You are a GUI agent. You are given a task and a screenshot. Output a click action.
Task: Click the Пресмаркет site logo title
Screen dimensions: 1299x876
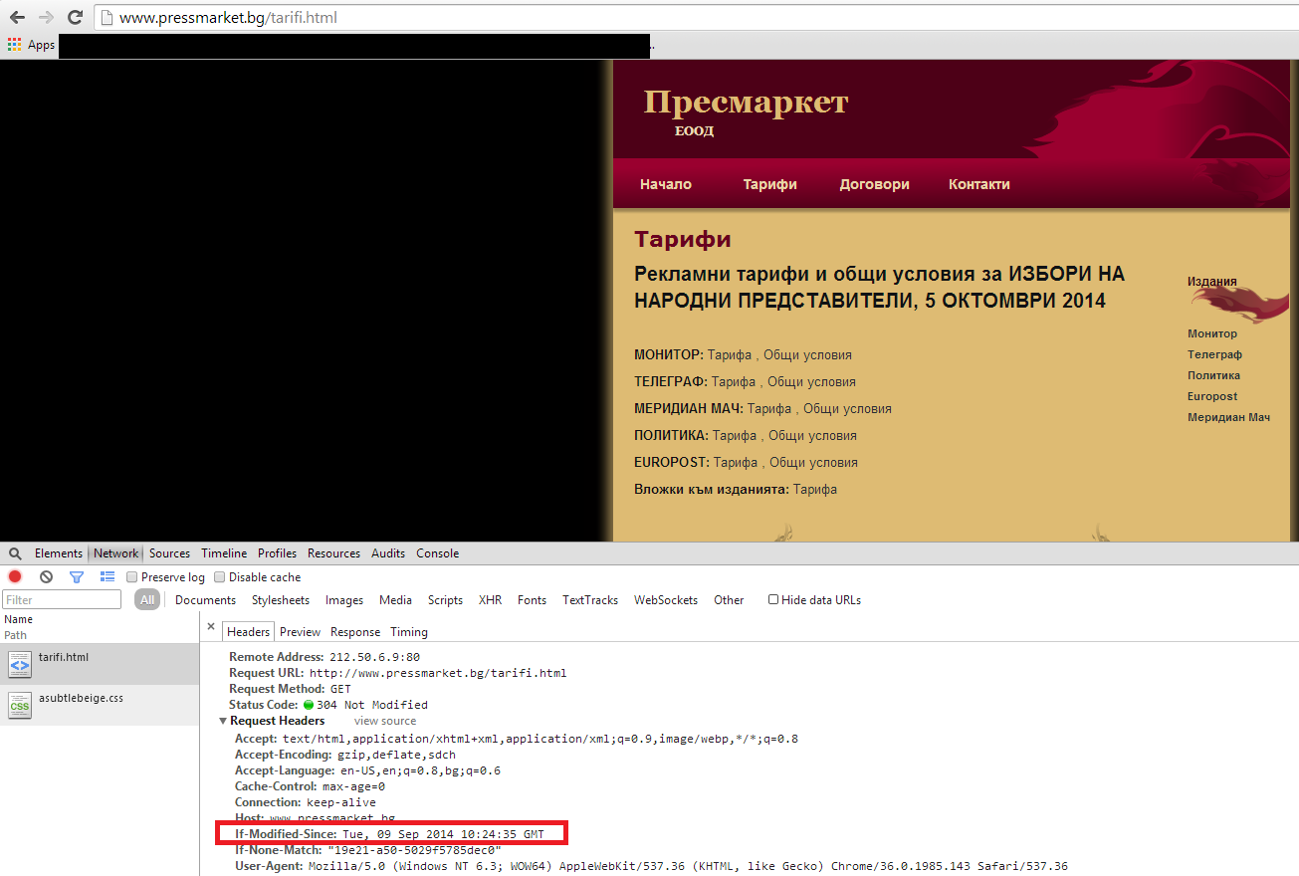coord(746,103)
